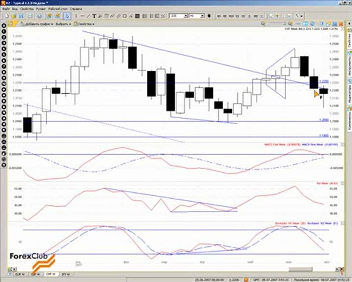This screenshot has height=282, width=352.
Task: Switch to the EUR W chart tab
Action: [x=20, y=274]
